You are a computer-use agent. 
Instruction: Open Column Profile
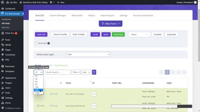(60, 35)
